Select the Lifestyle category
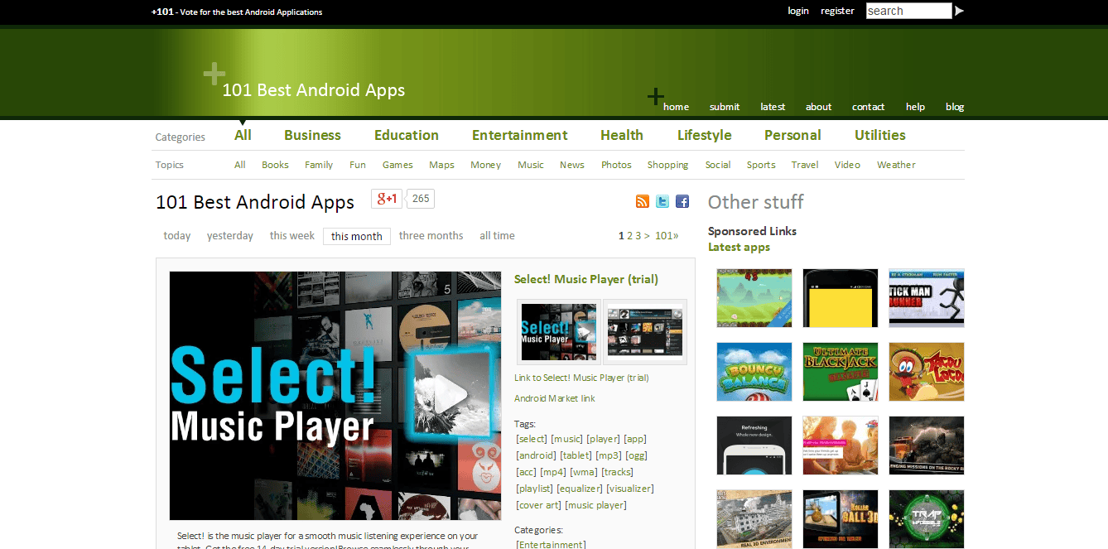 [x=705, y=135]
